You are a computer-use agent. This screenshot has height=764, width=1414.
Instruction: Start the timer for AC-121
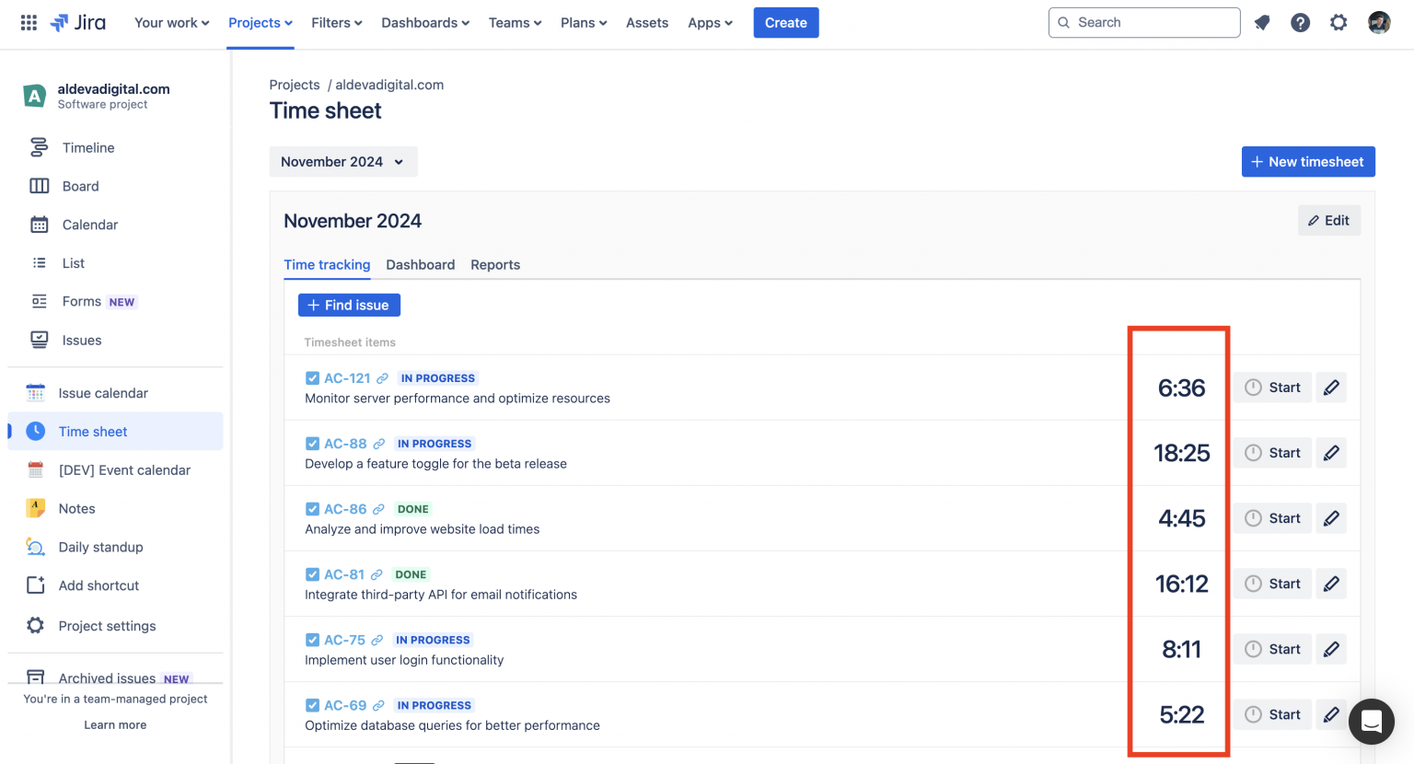click(x=1273, y=388)
